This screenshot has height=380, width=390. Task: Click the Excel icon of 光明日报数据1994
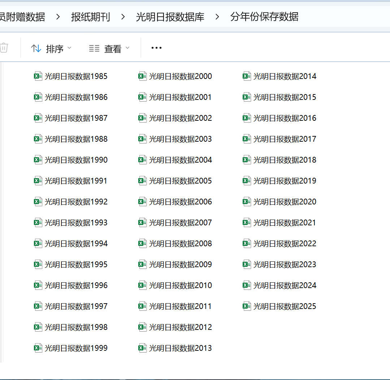38,243
